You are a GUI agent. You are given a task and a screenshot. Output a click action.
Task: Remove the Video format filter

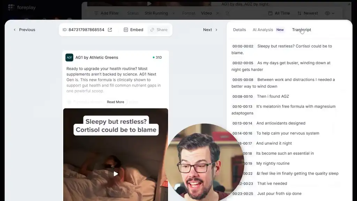[218, 13]
